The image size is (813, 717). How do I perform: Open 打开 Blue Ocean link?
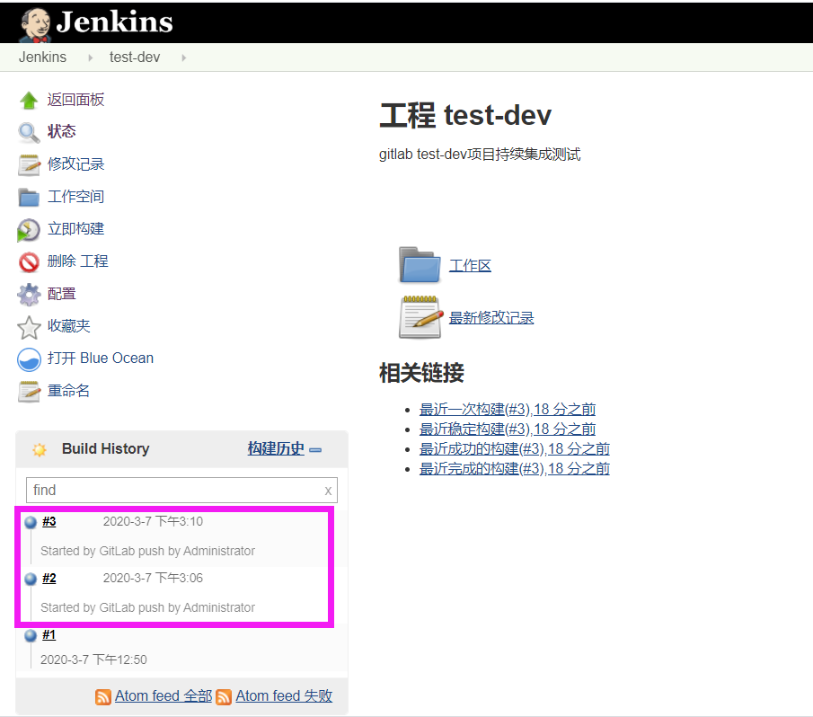[x=101, y=358]
